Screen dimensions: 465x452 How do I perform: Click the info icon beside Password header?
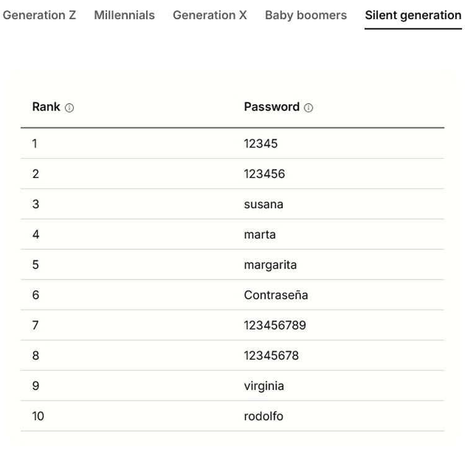[x=309, y=108]
